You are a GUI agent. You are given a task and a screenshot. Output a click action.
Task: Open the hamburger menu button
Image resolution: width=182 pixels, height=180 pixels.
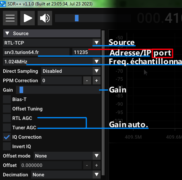(10, 18)
